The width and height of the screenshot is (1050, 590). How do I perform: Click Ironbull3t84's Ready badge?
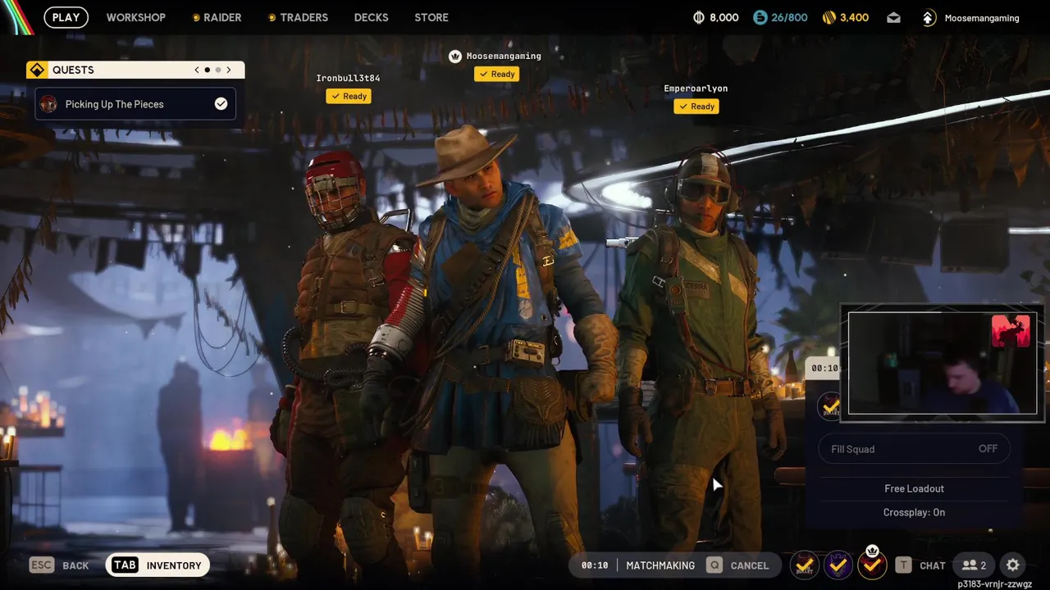click(349, 96)
